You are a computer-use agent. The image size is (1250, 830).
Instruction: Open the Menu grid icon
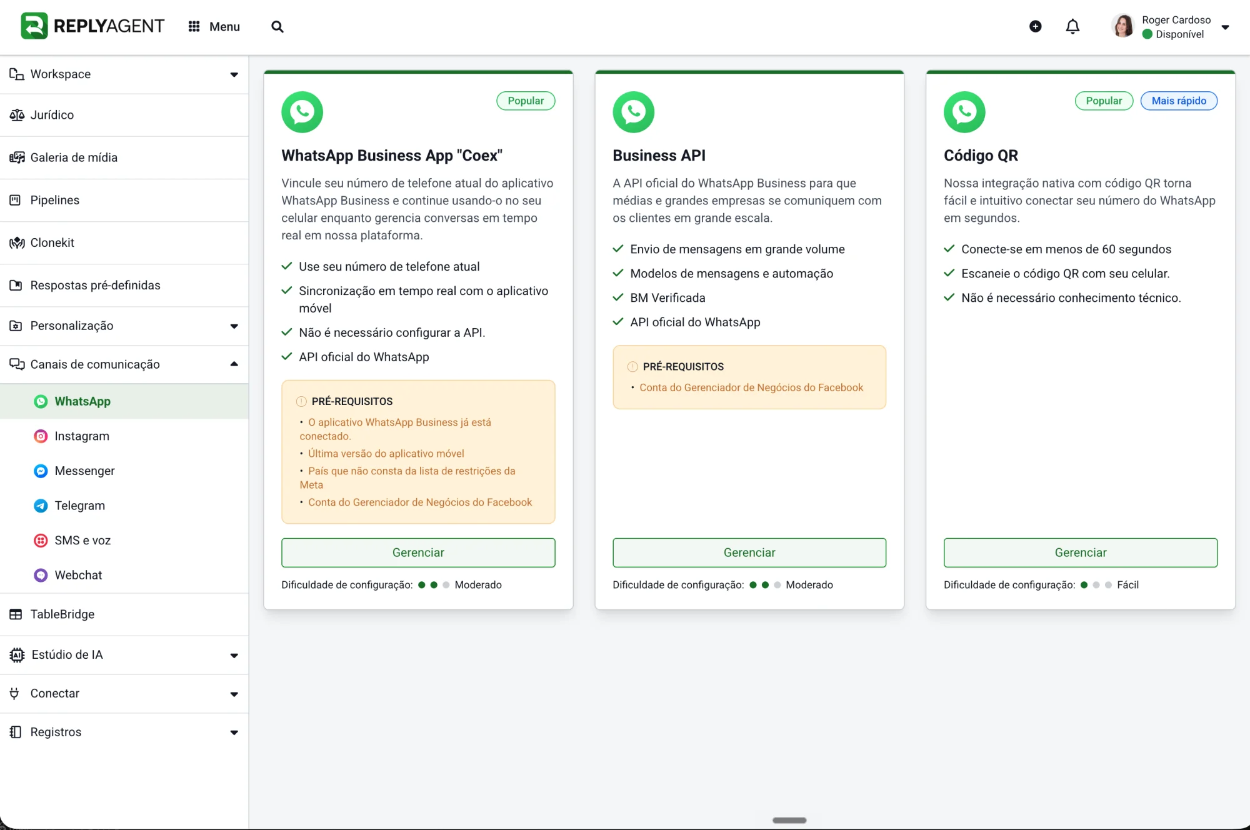click(x=194, y=26)
